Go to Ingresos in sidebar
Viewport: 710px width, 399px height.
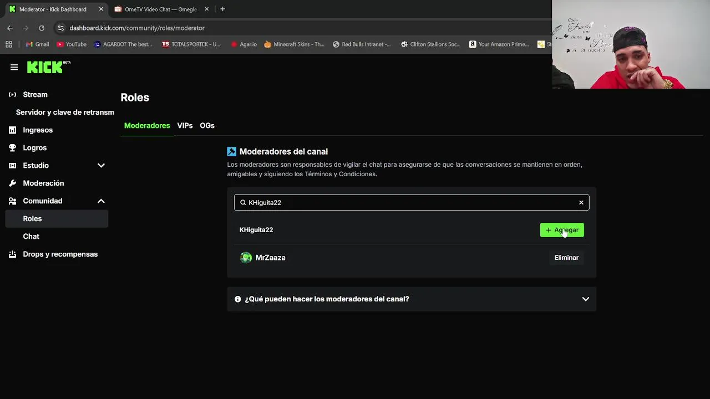click(x=38, y=130)
